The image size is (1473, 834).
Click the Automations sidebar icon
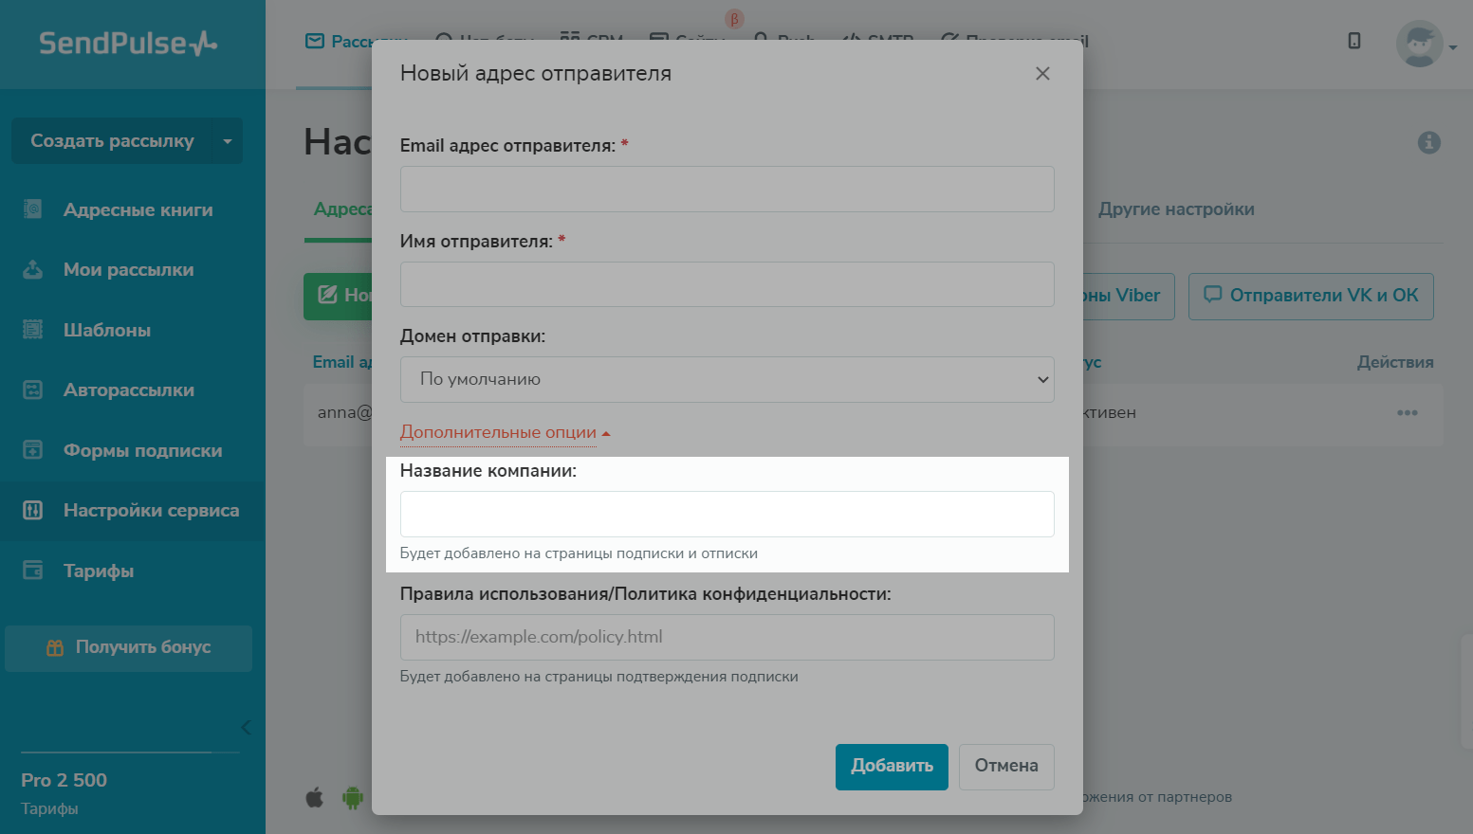[x=33, y=390]
